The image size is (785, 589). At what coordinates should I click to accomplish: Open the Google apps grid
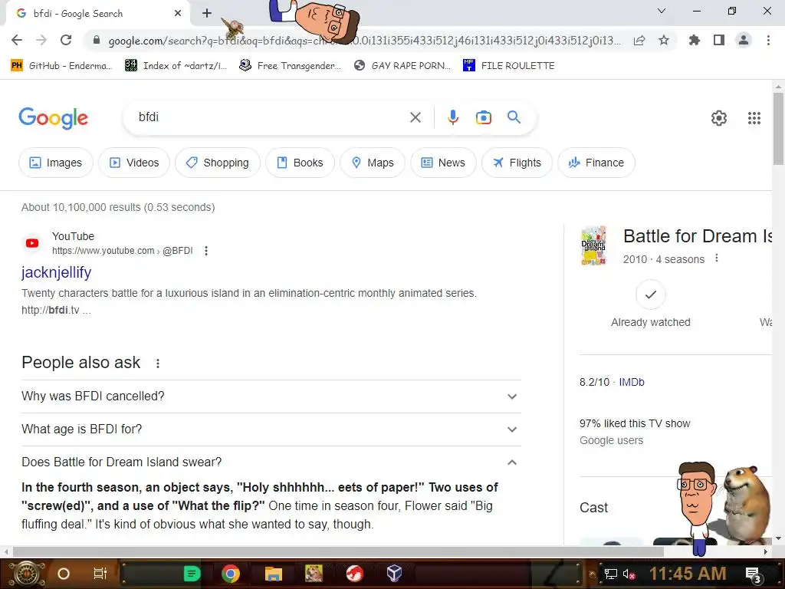pyautogui.click(x=754, y=117)
